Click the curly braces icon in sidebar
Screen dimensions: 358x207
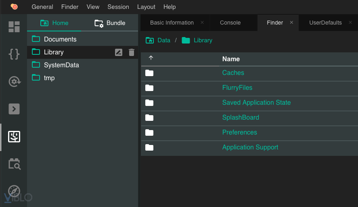[x=14, y=54]
